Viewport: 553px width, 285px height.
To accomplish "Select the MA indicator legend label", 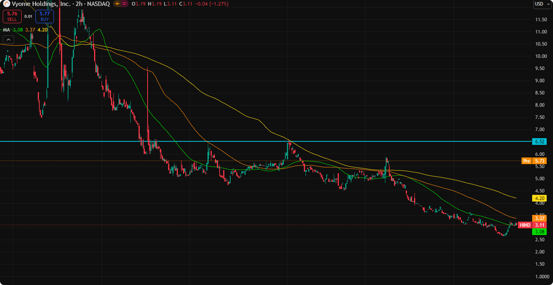I will [x=6, y=30].
